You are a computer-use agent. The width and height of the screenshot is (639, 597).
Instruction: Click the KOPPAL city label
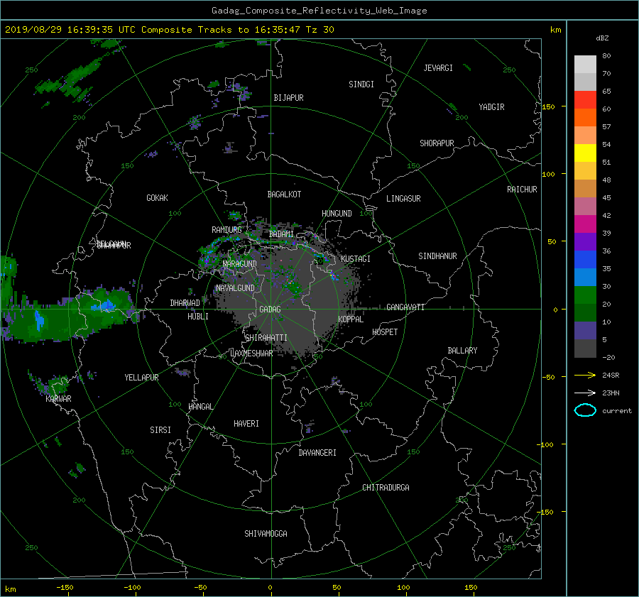tap(351, 319)
